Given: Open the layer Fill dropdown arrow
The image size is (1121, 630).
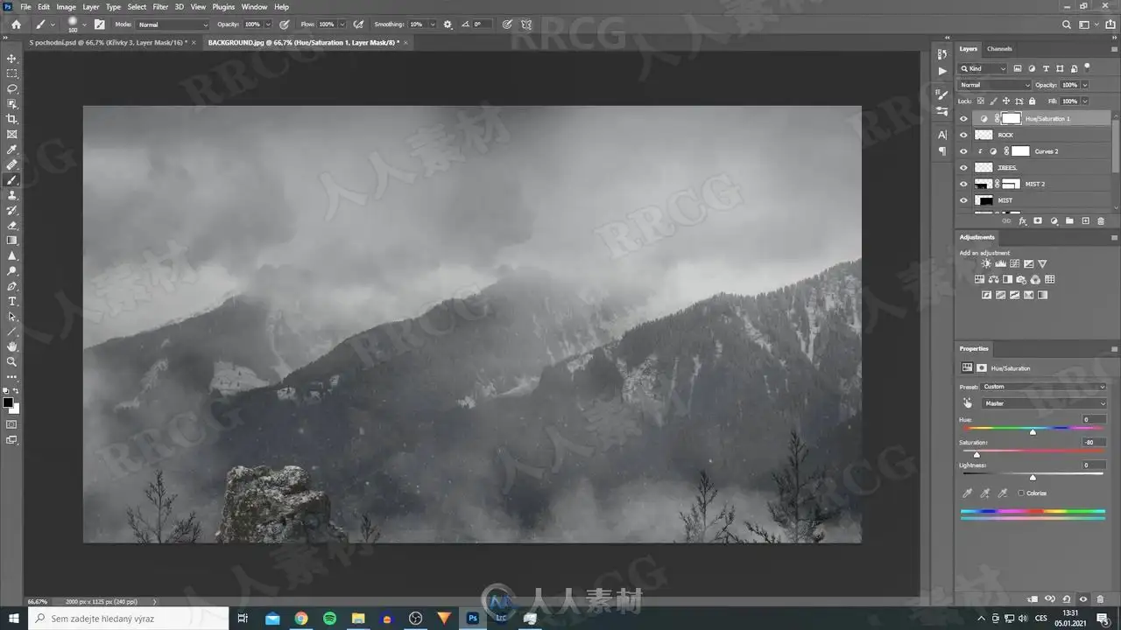Looking at the screenshot, I should pos(1085,101).
